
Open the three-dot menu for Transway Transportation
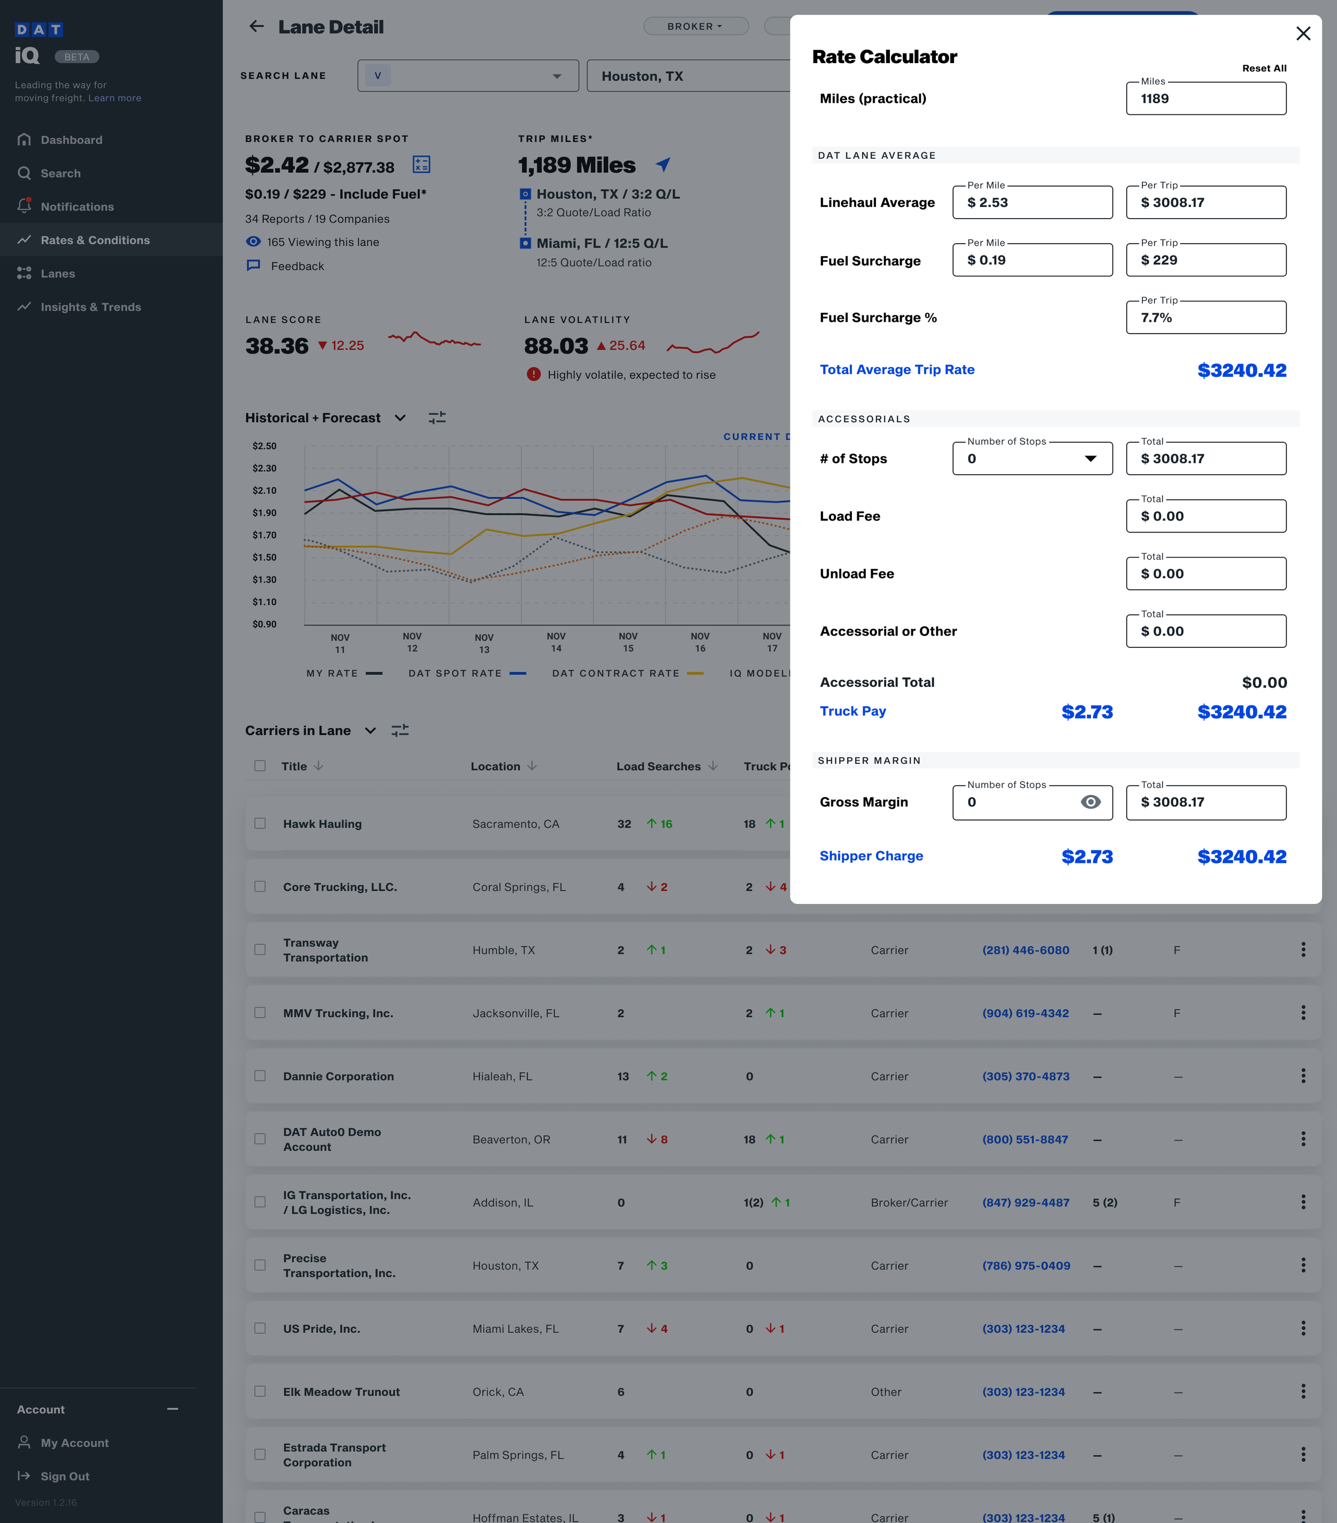pyautogui.click(x=1303, y=949)
